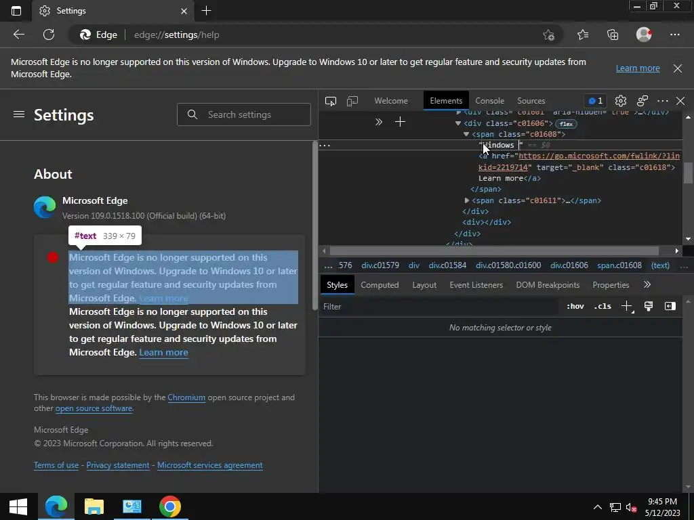Open Customize and control DevTools menu
694x520 pixels.
(663, 101)
